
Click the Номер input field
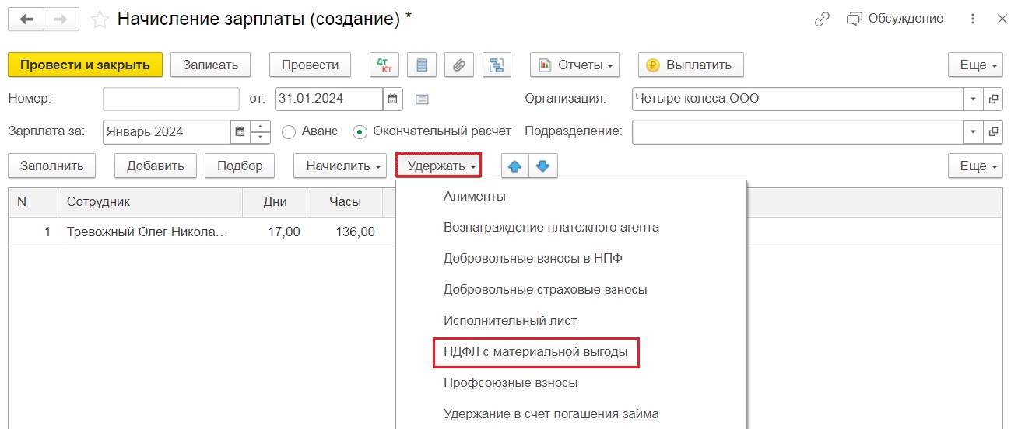tap(171, 99)
